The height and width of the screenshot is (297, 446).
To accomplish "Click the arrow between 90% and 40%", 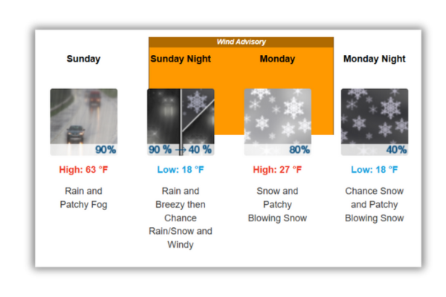I will (x=180, y=149).
